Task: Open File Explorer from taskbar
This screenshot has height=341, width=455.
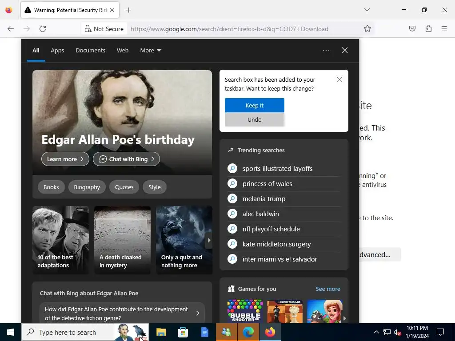Action: pyautogui.click(x=161, y=332)
